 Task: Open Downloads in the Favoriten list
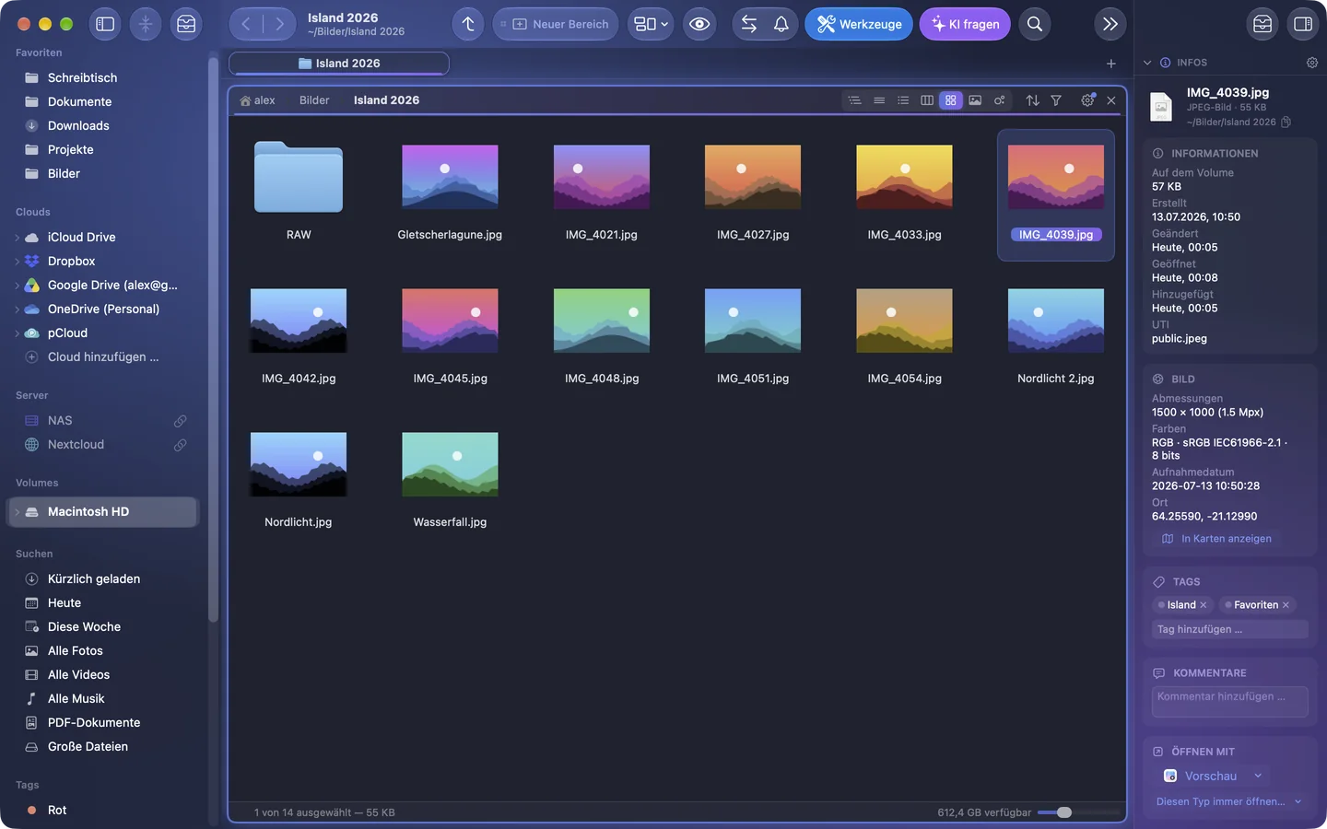[78, 126]
